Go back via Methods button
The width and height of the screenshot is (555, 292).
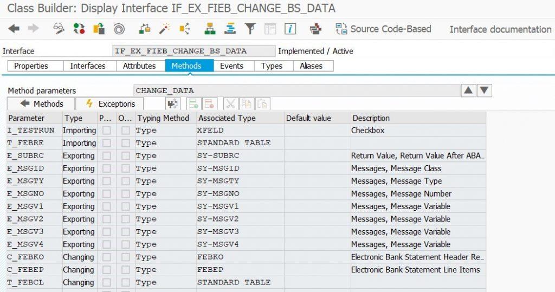(x=41, y=103)
